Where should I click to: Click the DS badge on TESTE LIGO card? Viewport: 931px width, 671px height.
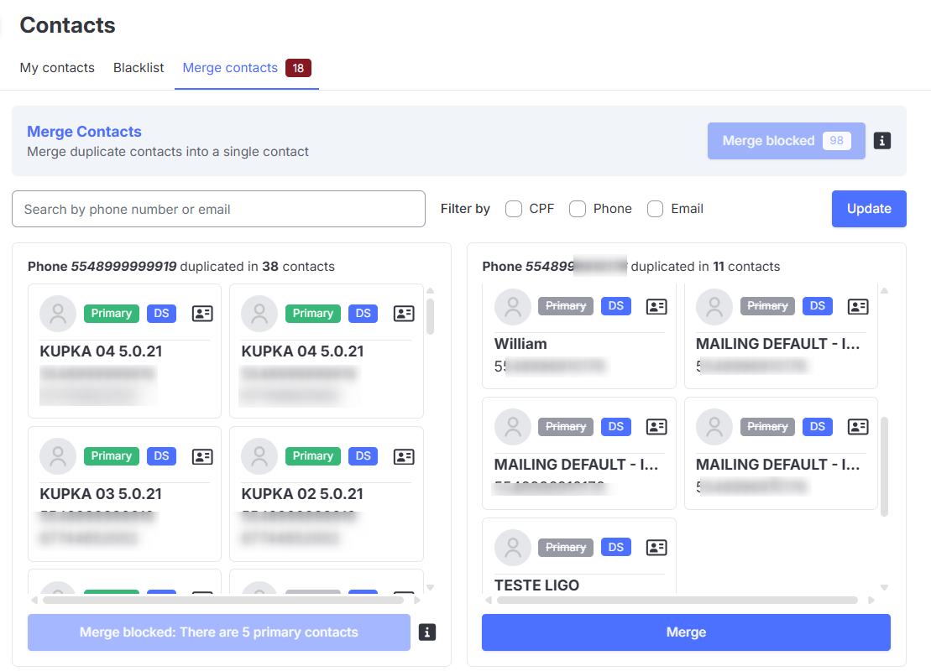pyautogui.click(x=615, y=548)
